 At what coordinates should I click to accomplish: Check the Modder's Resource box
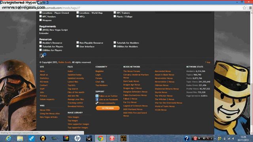point(40,43)
